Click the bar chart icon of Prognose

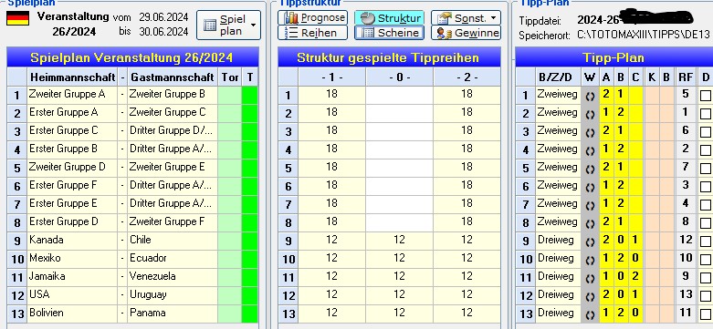click(291, 18)
